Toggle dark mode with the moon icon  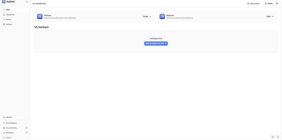(x=27, y=2)
